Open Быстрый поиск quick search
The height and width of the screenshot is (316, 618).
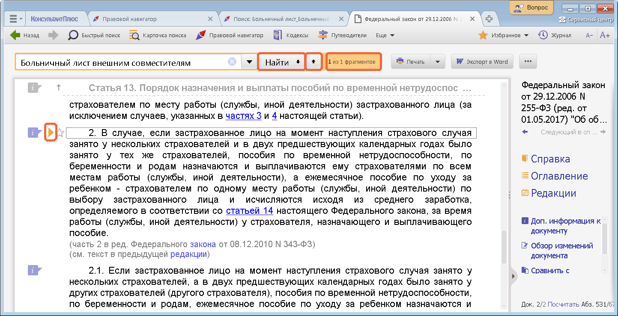(x=94, y=35)
